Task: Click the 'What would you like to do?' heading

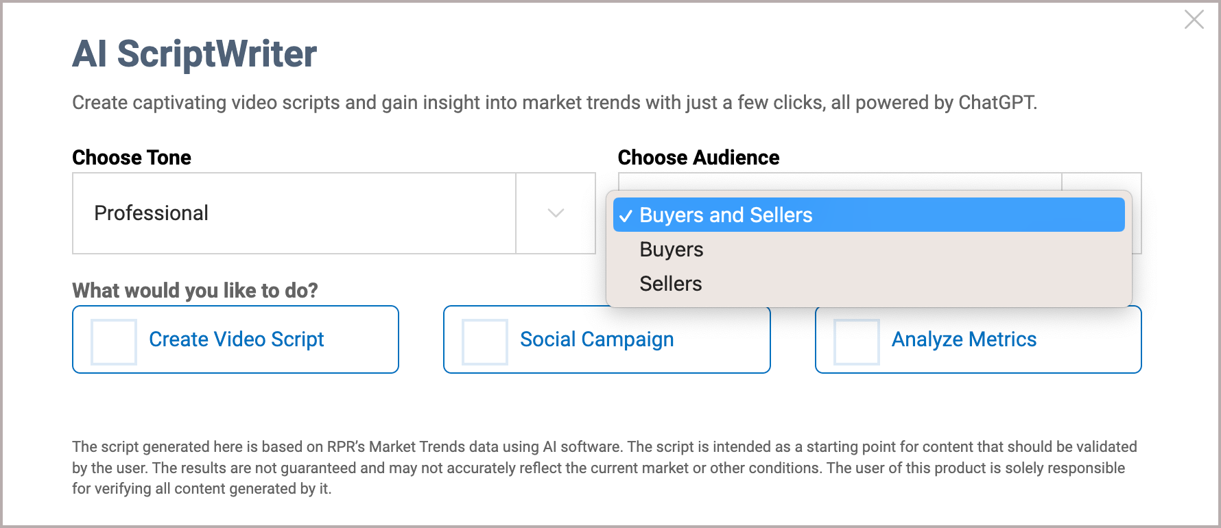Action: 195,291
